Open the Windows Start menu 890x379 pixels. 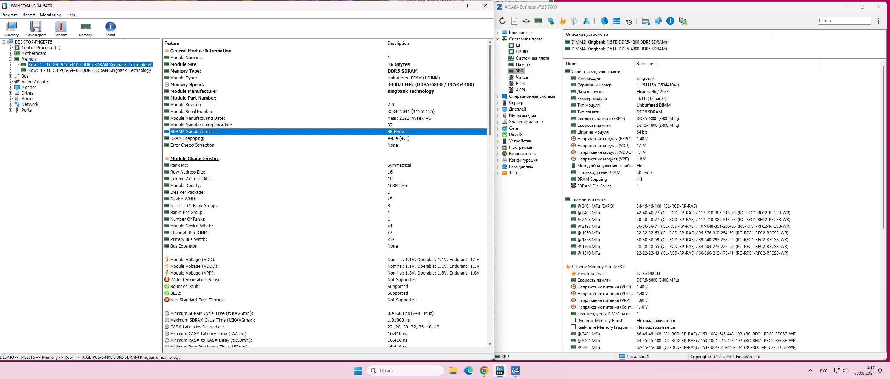358,370
